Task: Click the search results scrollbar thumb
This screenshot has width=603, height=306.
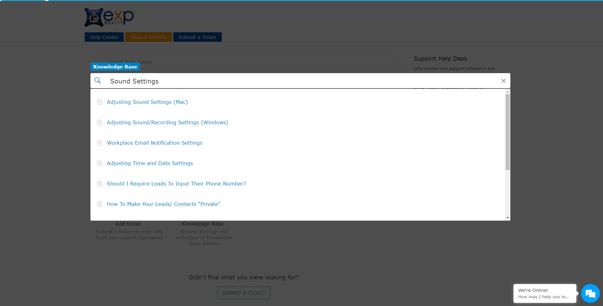Action: point(508,132)
